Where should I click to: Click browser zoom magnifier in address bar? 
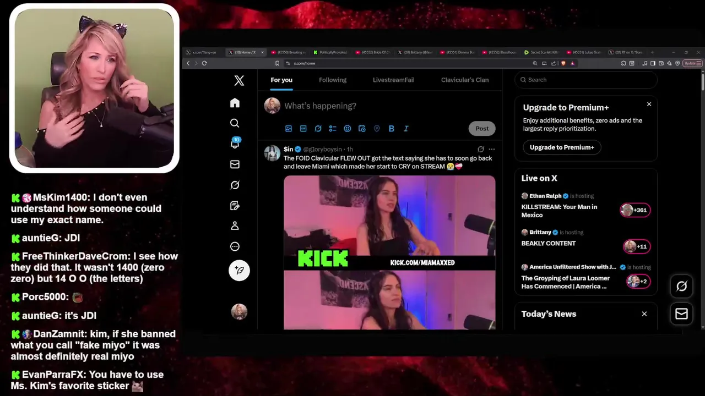point(535,63)
